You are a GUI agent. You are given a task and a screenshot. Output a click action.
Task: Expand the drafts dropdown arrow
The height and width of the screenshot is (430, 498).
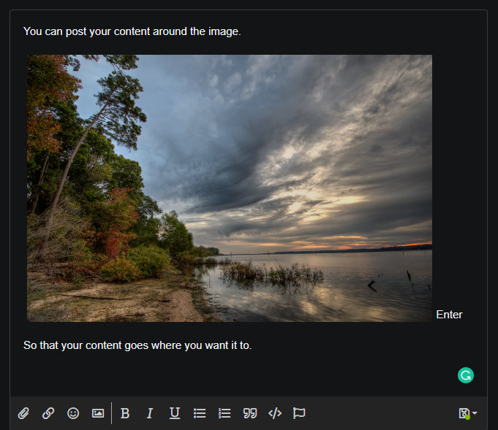475,413
